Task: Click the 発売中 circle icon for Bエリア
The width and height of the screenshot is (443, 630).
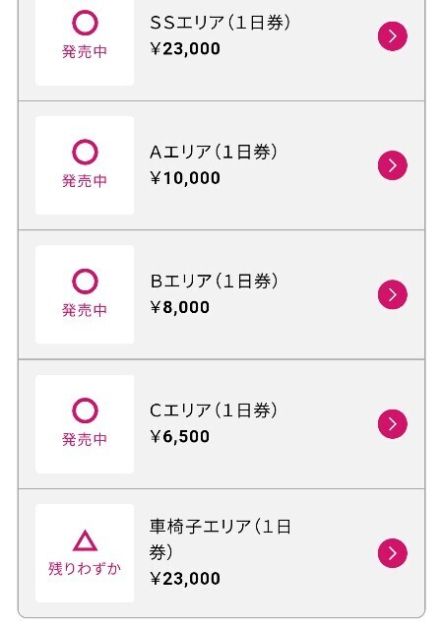Action: tap(85, 282)
